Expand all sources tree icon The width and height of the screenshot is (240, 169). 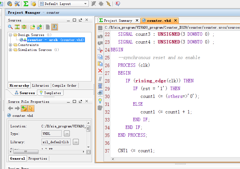point(24,27)
